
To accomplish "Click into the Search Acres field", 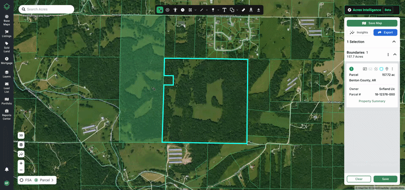I will click(x=46, y=9).
